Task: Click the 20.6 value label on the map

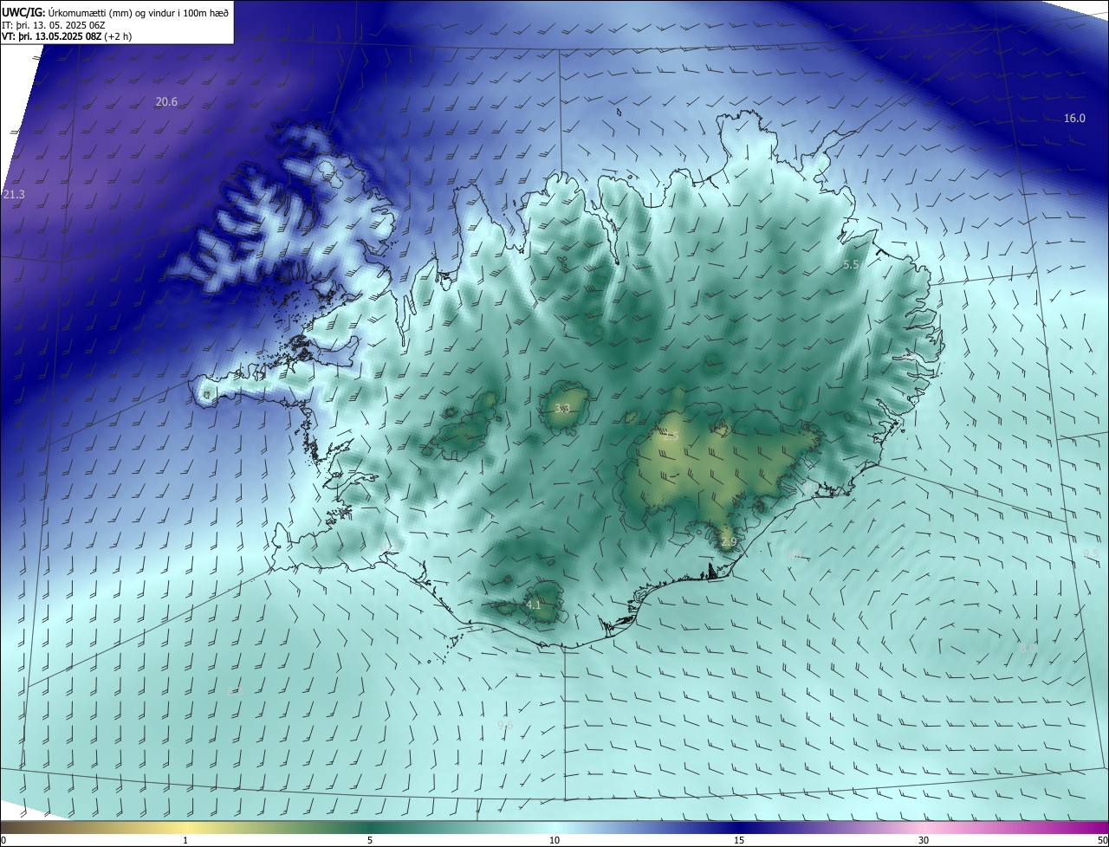Action: [166, 102]
